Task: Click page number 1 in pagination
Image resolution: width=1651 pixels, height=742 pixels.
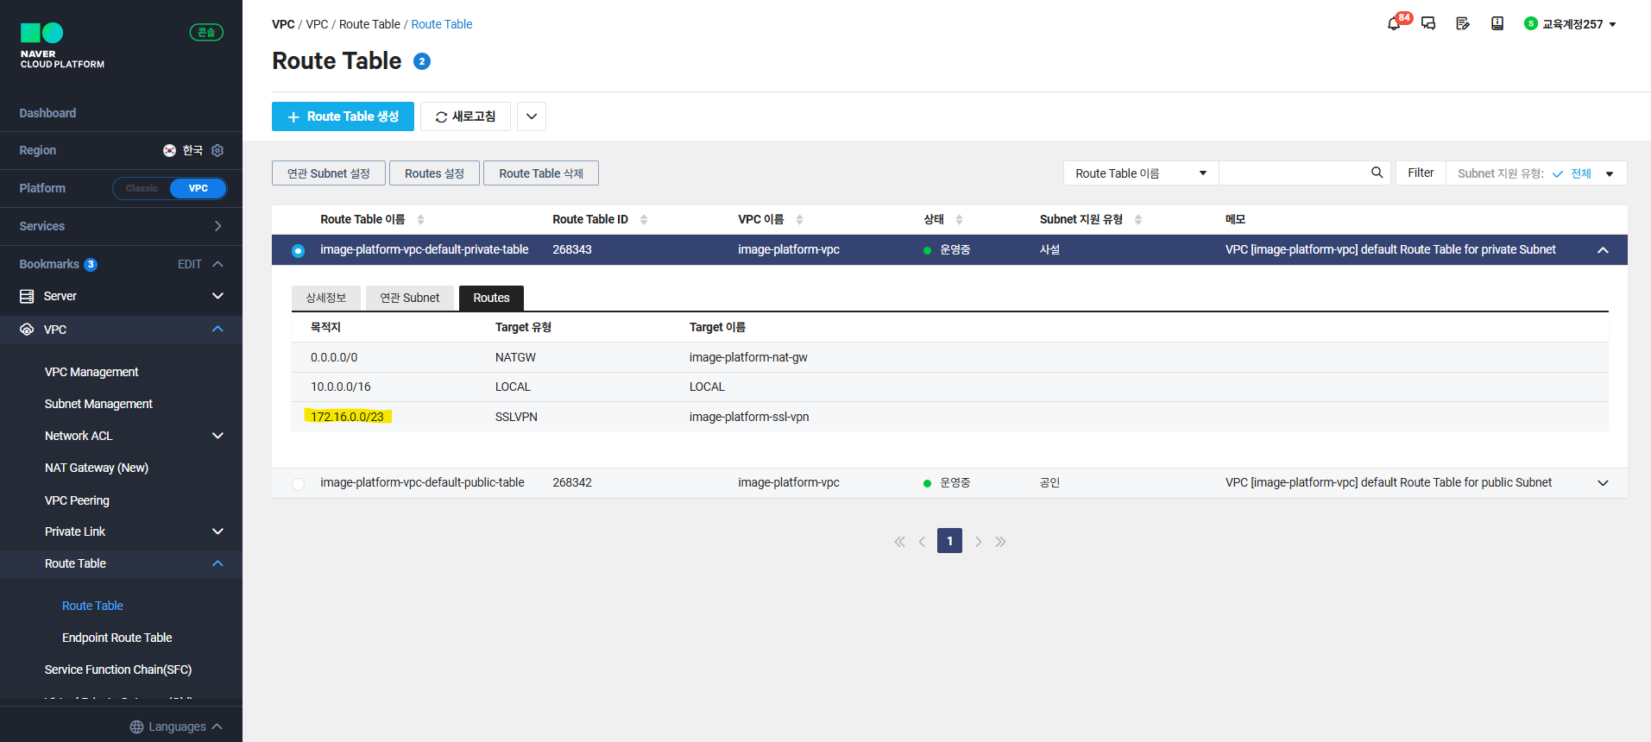Action: tap(949, 541)
